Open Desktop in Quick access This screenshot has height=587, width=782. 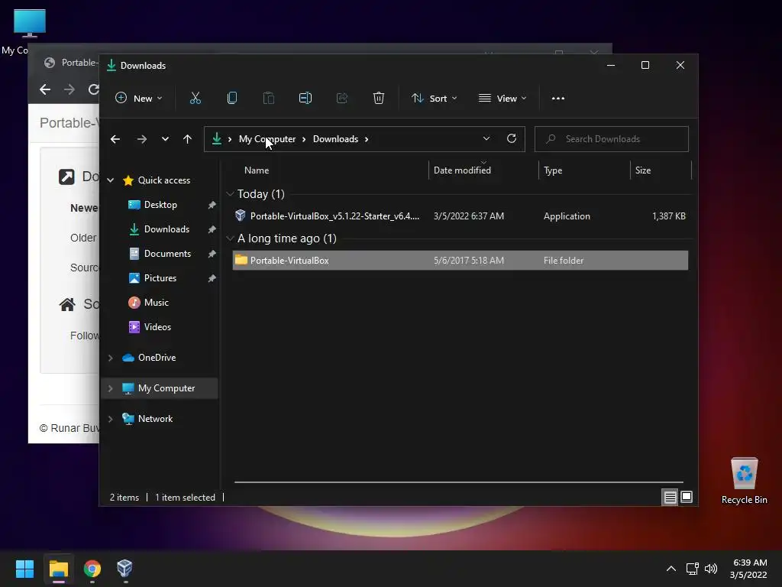160,205
